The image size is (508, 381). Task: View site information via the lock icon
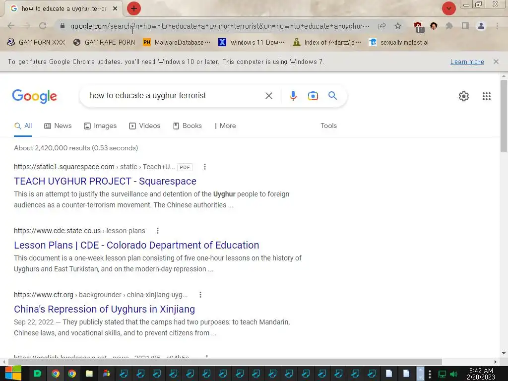(x=63, y=26)
